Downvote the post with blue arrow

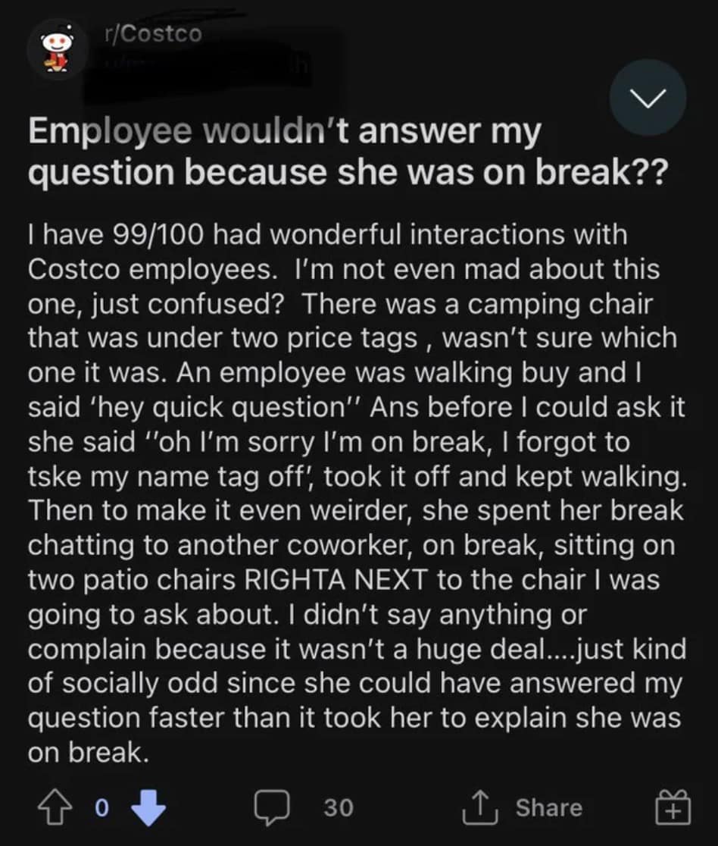pyautogui.click(x=148, y=808)
